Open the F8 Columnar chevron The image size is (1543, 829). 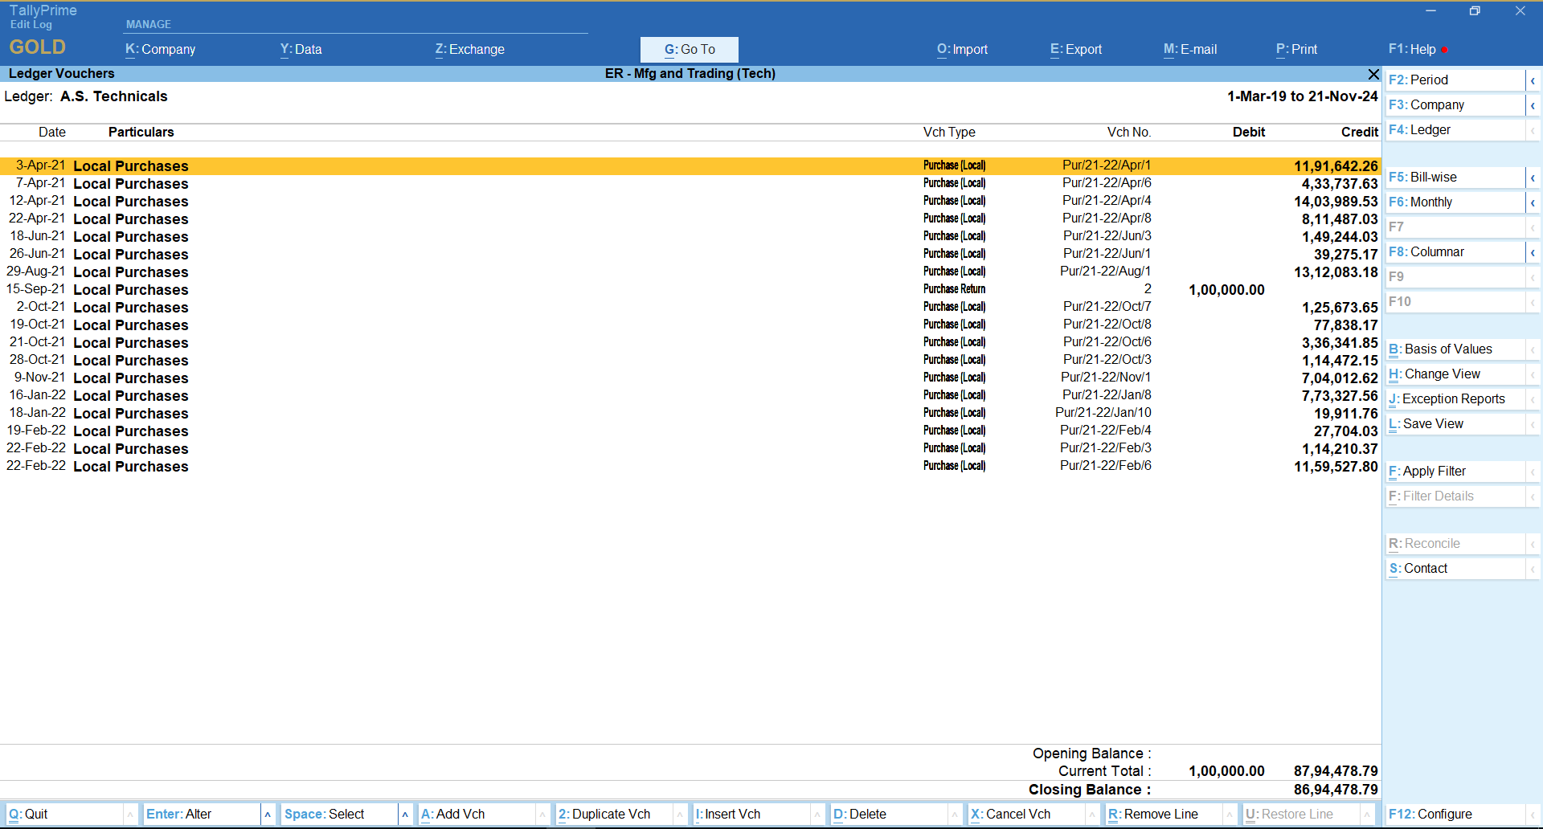[1533, 252]
